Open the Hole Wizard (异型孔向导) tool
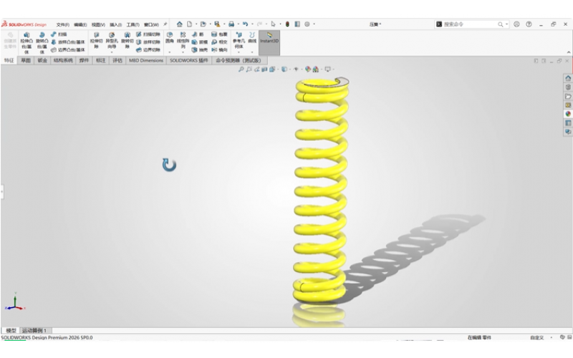Screen dimensions: 573x358 pyautogui.click(x=112, y=40)
